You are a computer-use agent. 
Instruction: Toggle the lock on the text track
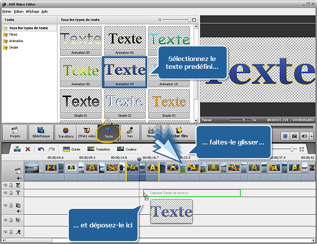point(11,193)
